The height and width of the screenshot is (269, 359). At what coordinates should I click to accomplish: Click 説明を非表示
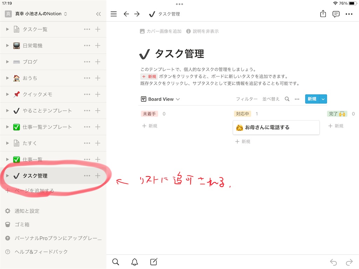pos(202,31)
